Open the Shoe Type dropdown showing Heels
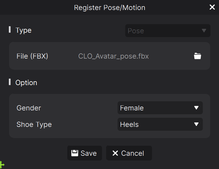Screen dimensions: 219x169 coord(160,124)
